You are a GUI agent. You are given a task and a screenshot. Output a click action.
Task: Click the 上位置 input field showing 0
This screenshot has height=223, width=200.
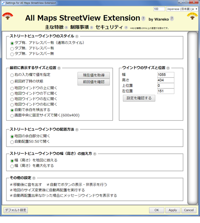166,86
